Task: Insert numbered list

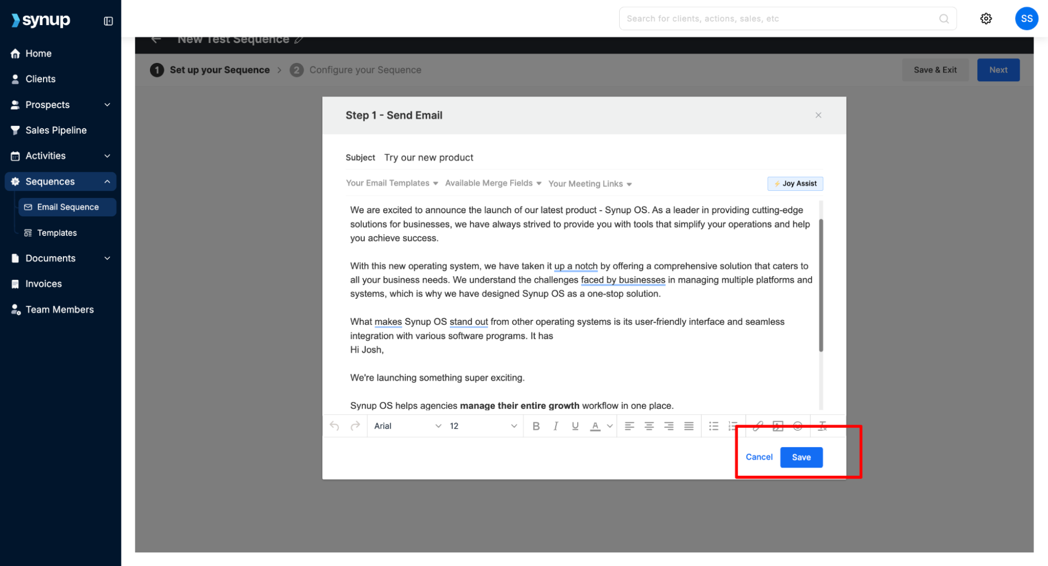Action: [x=733, y=426]
